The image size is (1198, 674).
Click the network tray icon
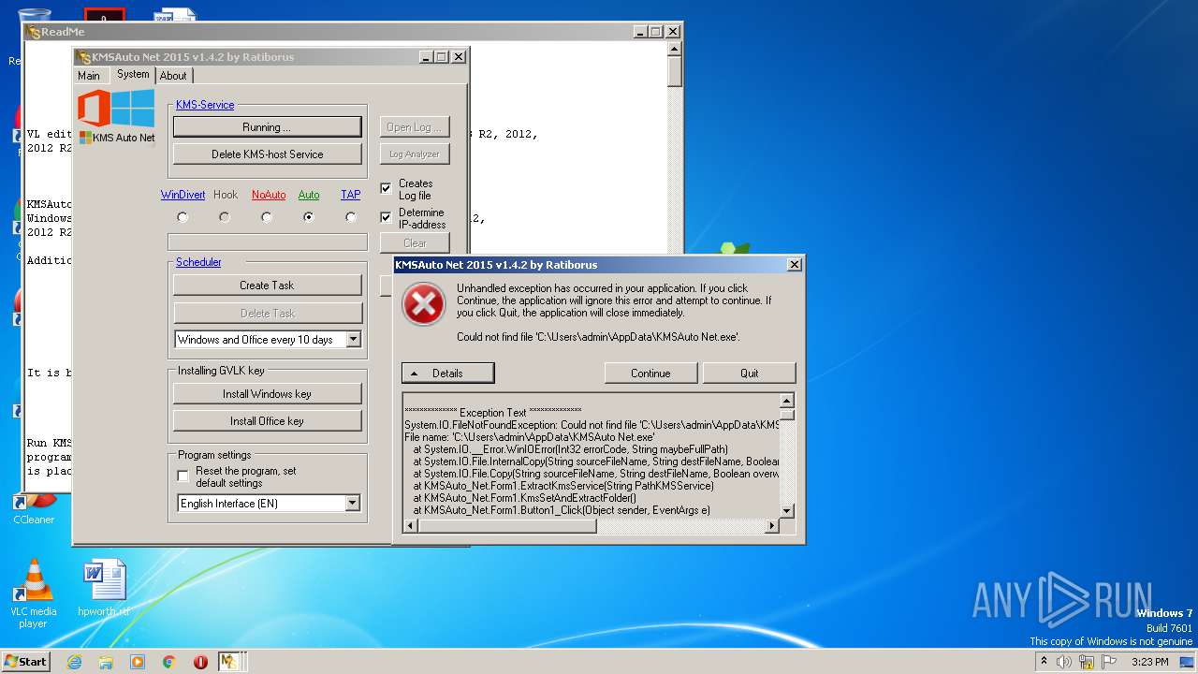[x=1087, y=662]
